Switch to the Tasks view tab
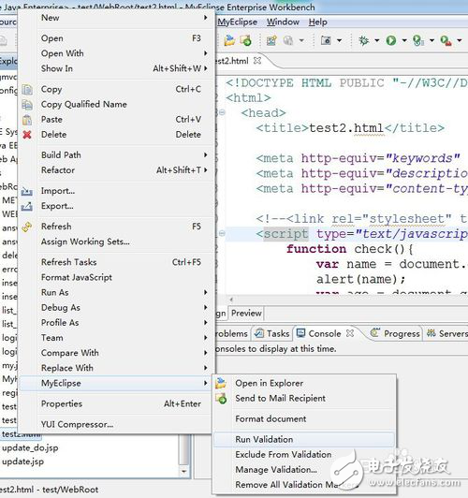The image size is (468, 498). pos(272,333)
